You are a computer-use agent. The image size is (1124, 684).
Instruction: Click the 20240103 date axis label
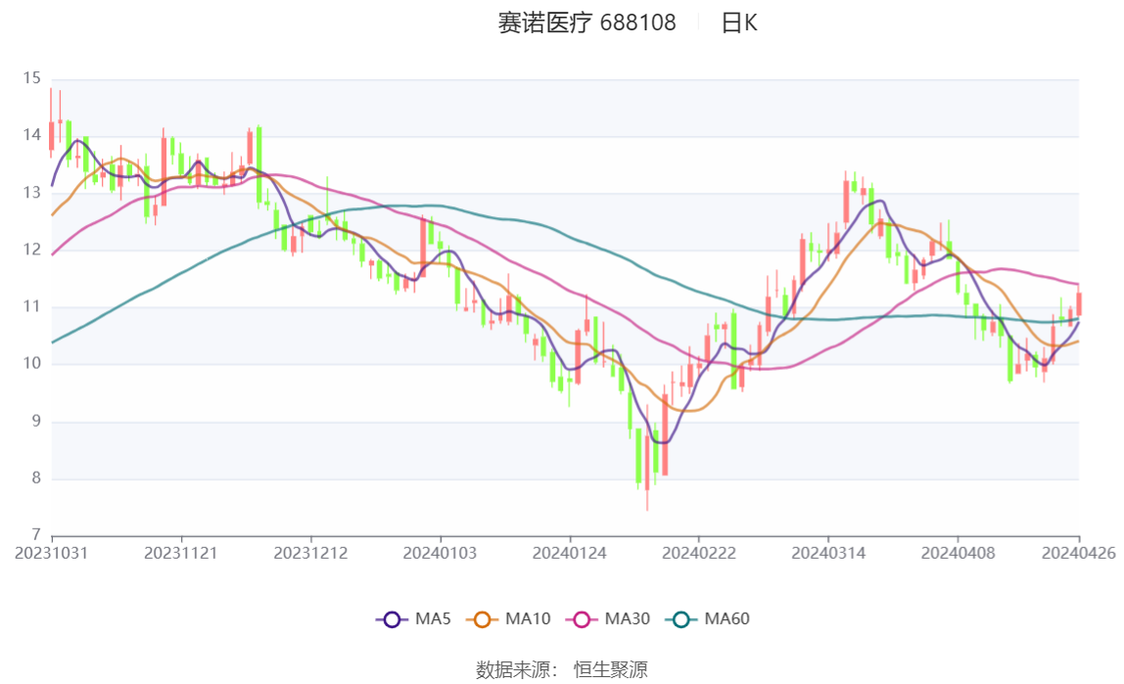pyautogui.click(x=441, y=553)
